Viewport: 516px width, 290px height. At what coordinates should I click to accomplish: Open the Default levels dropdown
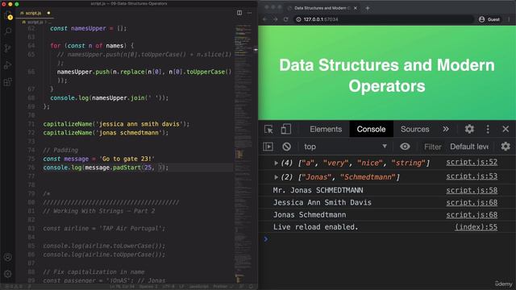tap(469, 147)
